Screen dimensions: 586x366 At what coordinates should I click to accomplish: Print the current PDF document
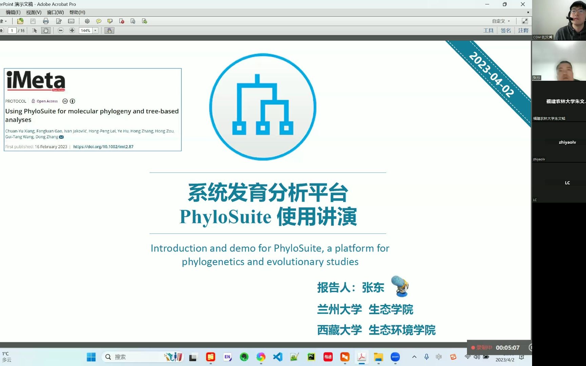[46, 21]
